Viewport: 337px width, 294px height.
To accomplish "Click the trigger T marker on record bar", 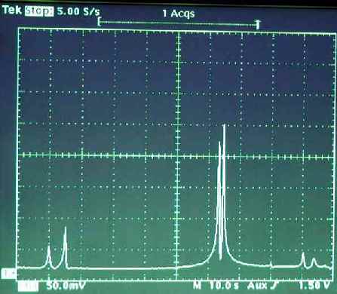I will 258,24.
